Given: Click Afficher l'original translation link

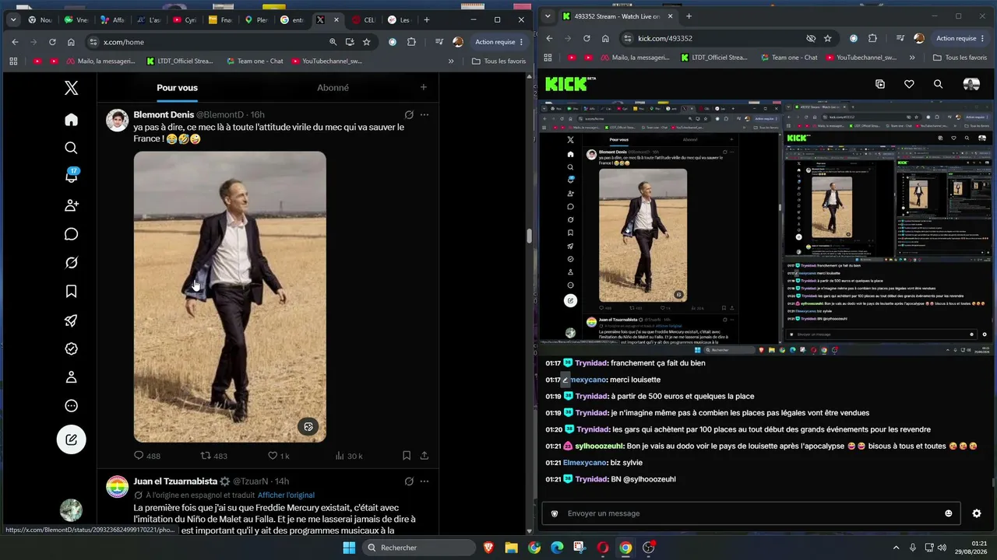Looking at the screenshot, I should 287,495.
